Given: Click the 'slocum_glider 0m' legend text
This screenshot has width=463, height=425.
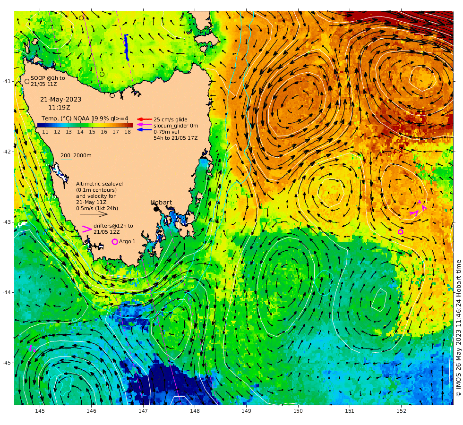Looking at the screenshot, I should [x=176, y=126].
